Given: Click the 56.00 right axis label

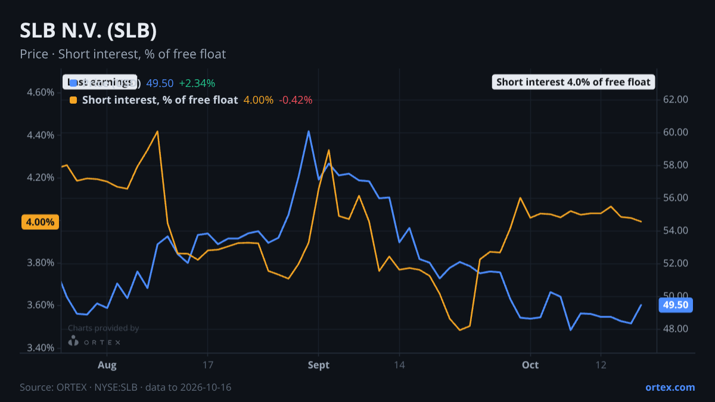Looking at the screenshot, I should [x=676, y=198].
